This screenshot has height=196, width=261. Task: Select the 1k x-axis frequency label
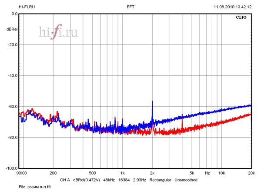point(122,173)
